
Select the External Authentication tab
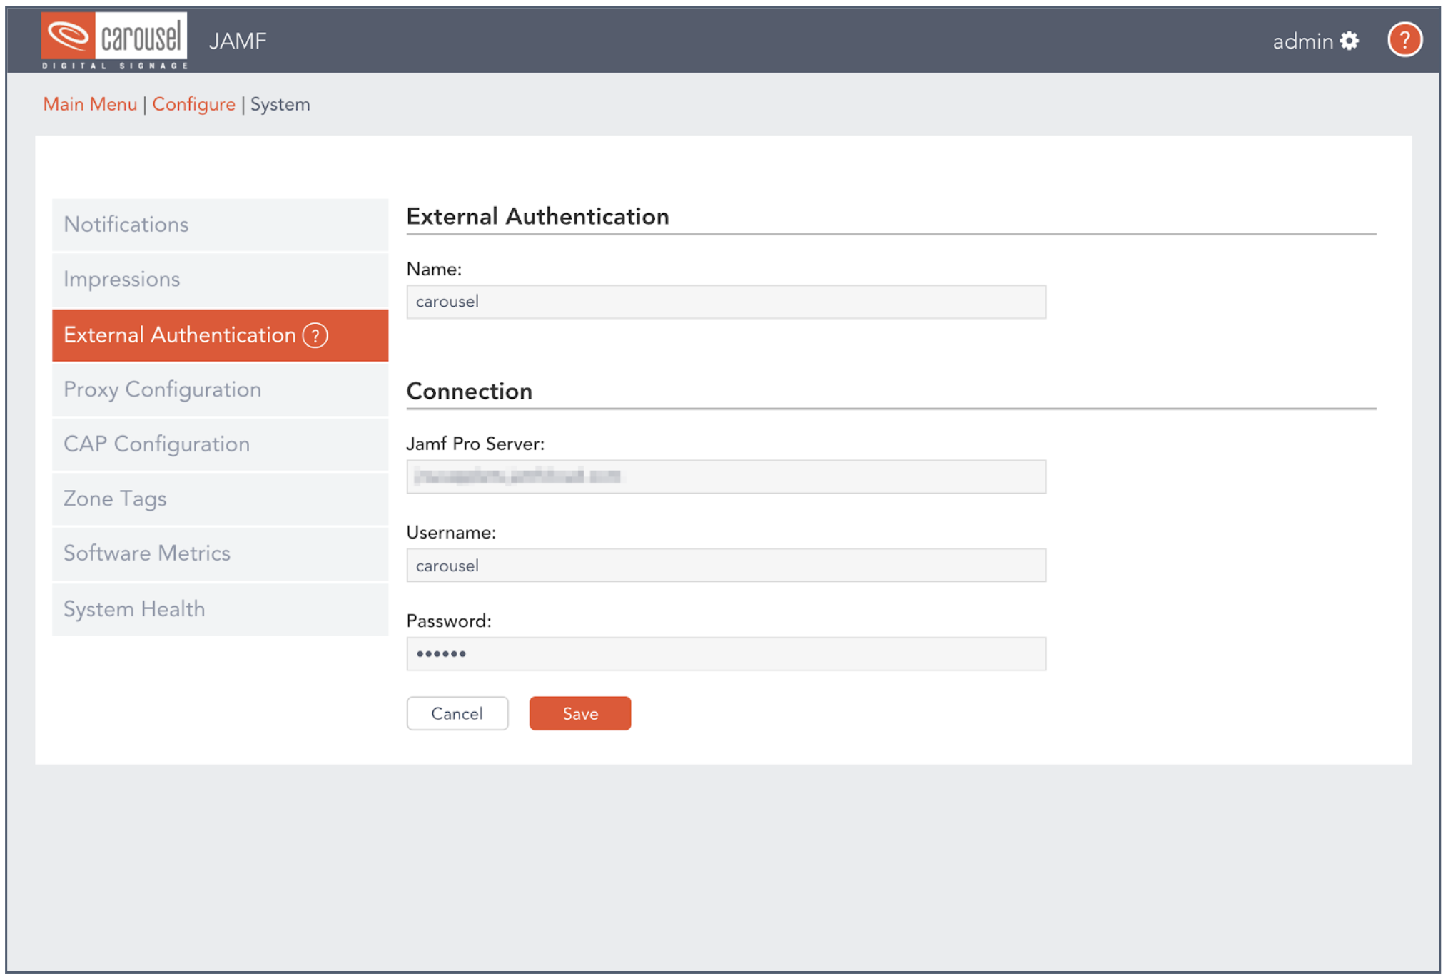[220, 335]
